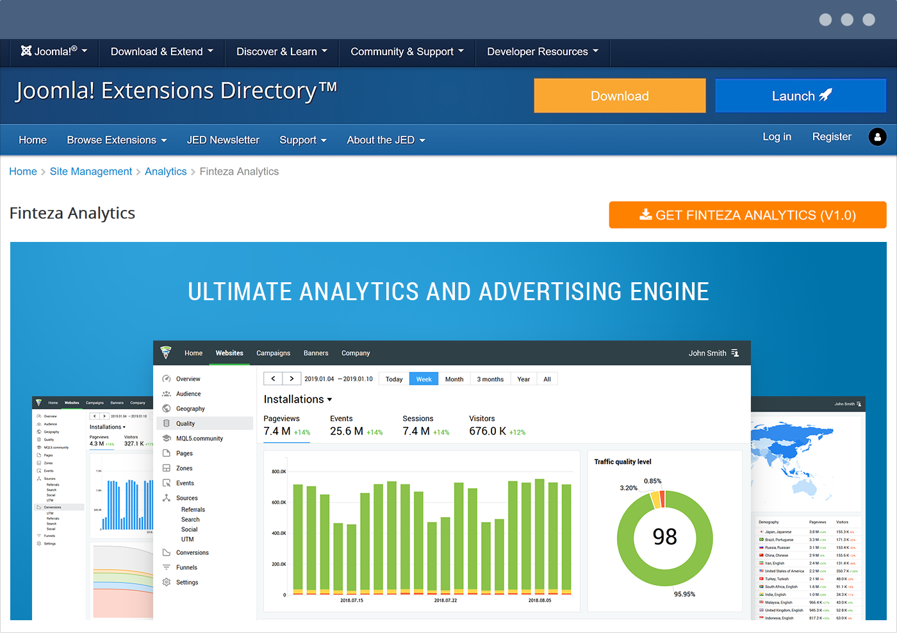Click the orange Download button
This screenshot has height=633, width=897.
(620, 96)
